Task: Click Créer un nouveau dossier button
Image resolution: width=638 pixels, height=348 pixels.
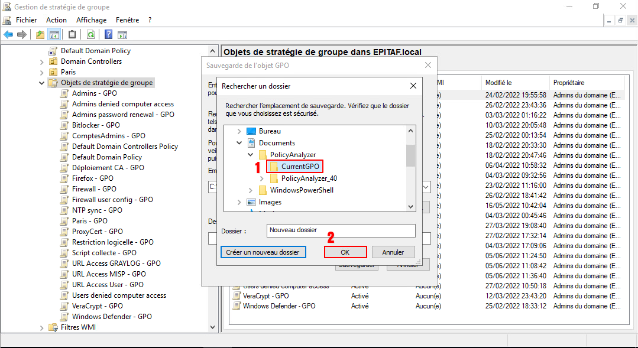Action: pyautogui.click(x=263, y=252)
